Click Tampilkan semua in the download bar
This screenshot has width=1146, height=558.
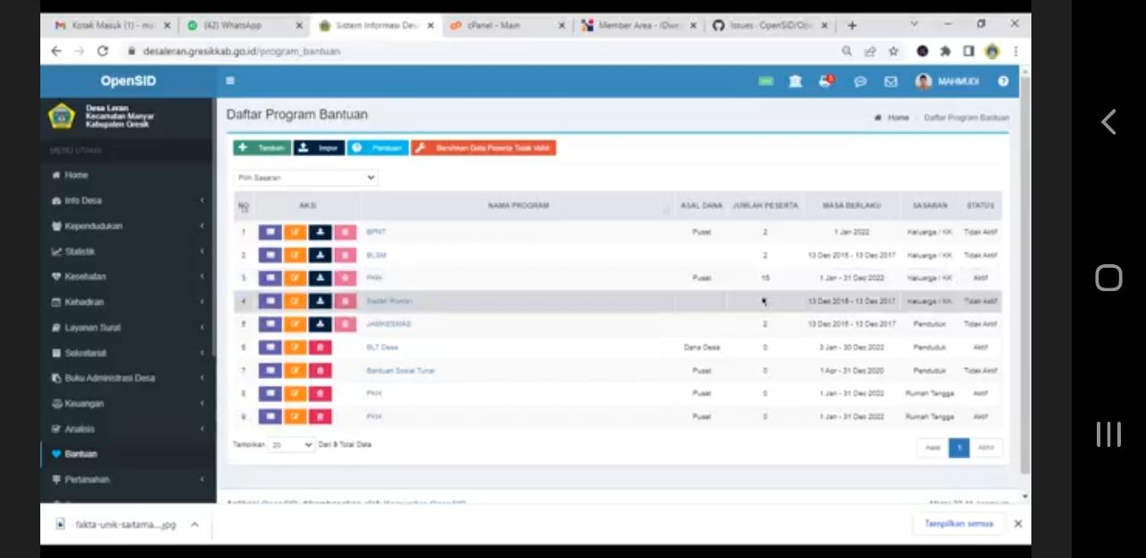[958, 524]
